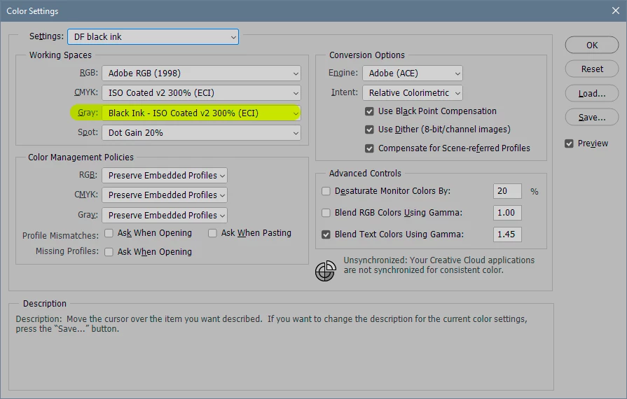Screen dimensions: 627x399
Task: Toggle Use Black Point Compensation
Action: (x=369, y=111)
